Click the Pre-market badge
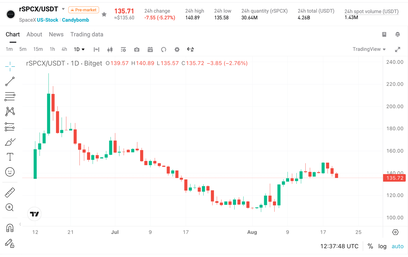The height and width of the screenshot is (257, 408). tap(84, 10)
